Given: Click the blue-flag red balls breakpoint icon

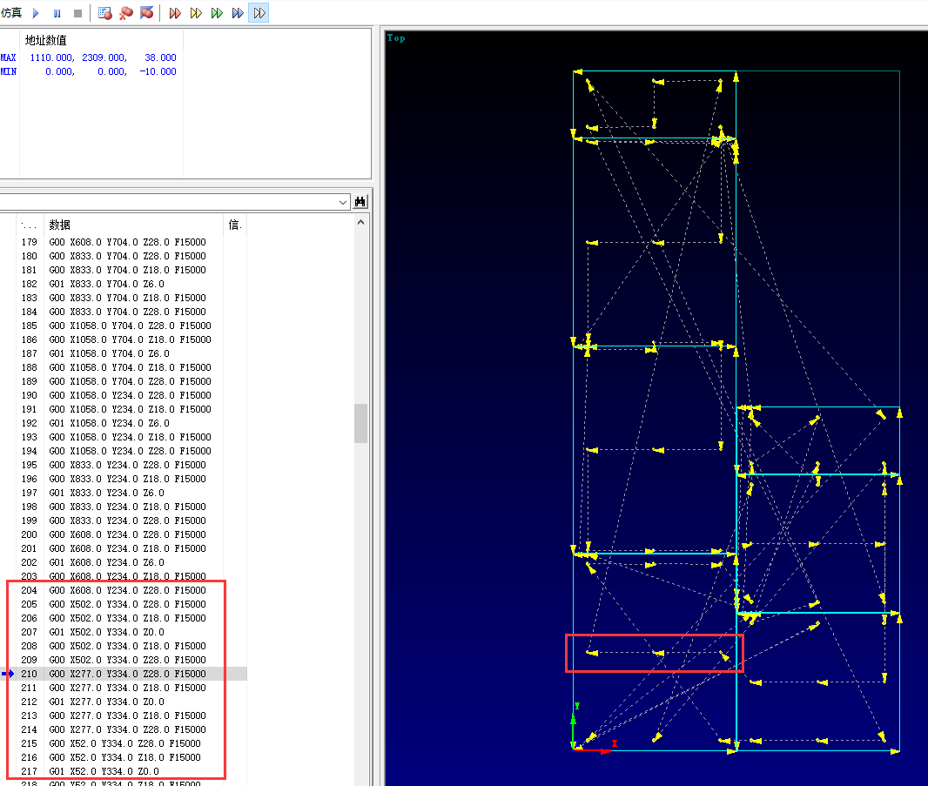Looking at the screenshot, I should click(x=147, y=13).
